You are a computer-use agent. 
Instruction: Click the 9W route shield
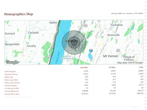[49, 57]
